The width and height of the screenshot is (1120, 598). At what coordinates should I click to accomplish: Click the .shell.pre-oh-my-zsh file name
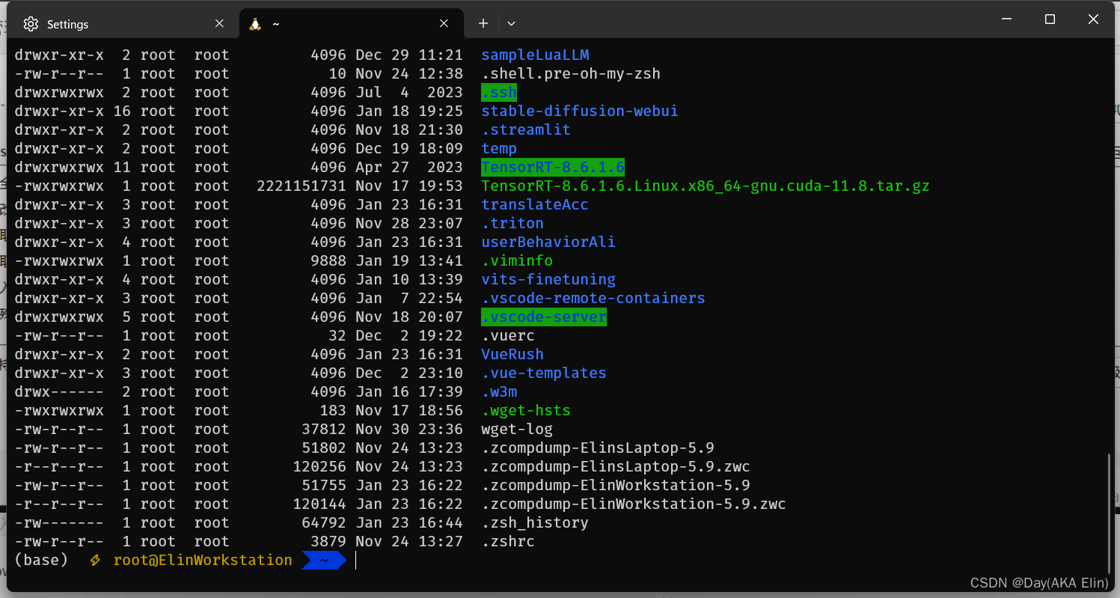click(571, 74)
